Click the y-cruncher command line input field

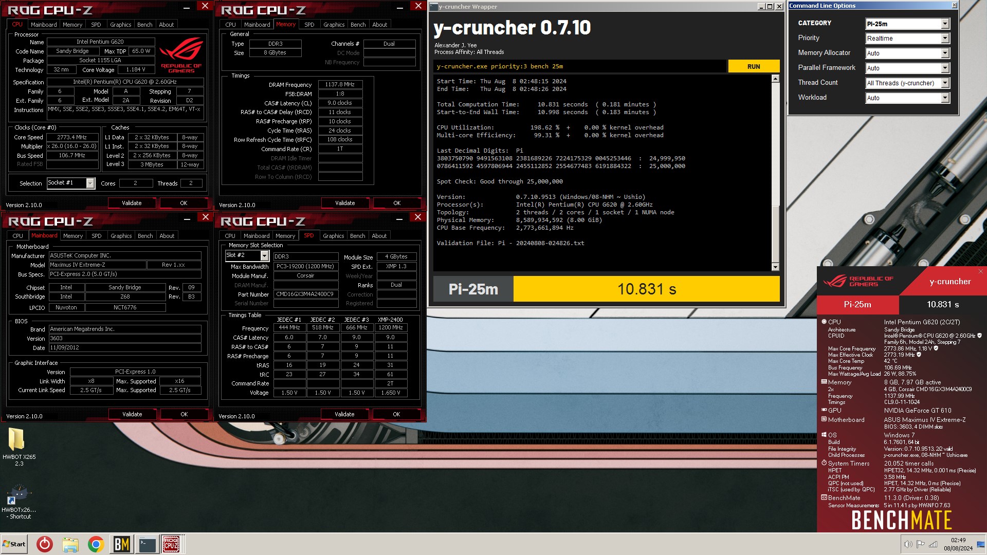click(x=580, y=66)
